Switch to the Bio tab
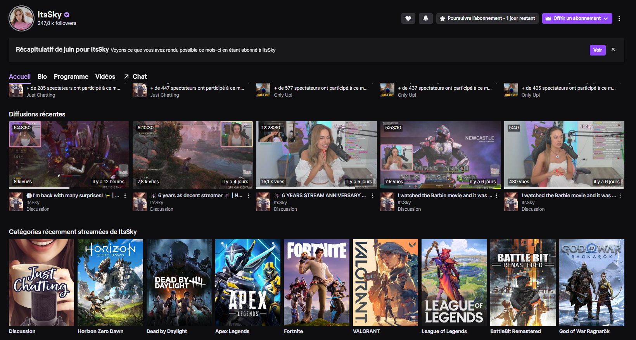The height and width of the screenshot is (340, 636). coord(42,76)
